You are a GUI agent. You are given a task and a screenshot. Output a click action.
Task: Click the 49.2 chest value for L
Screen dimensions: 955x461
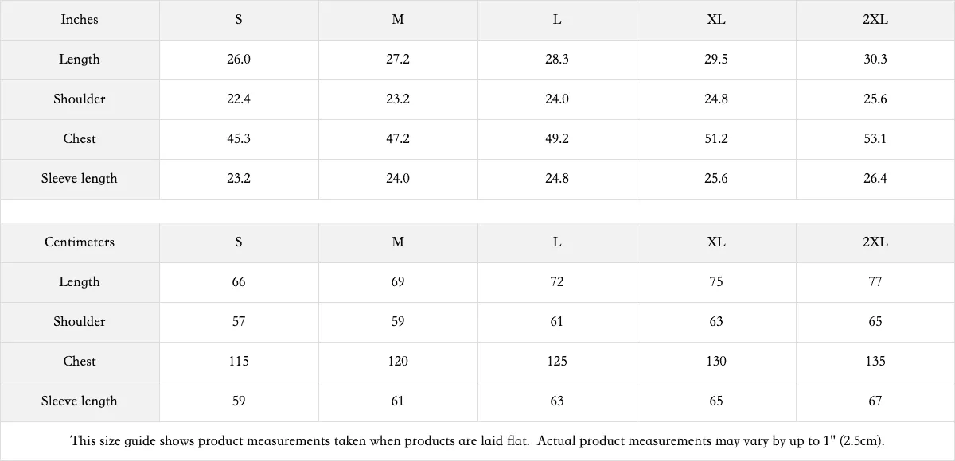[x=557, y=139]
